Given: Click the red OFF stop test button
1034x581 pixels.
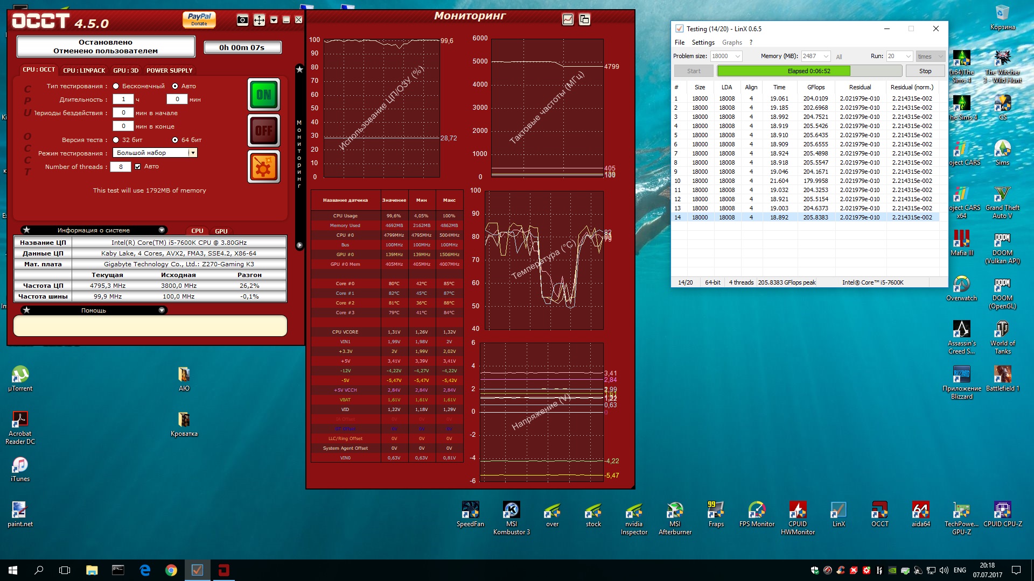Looking at the screenshot, I should 264,130.
